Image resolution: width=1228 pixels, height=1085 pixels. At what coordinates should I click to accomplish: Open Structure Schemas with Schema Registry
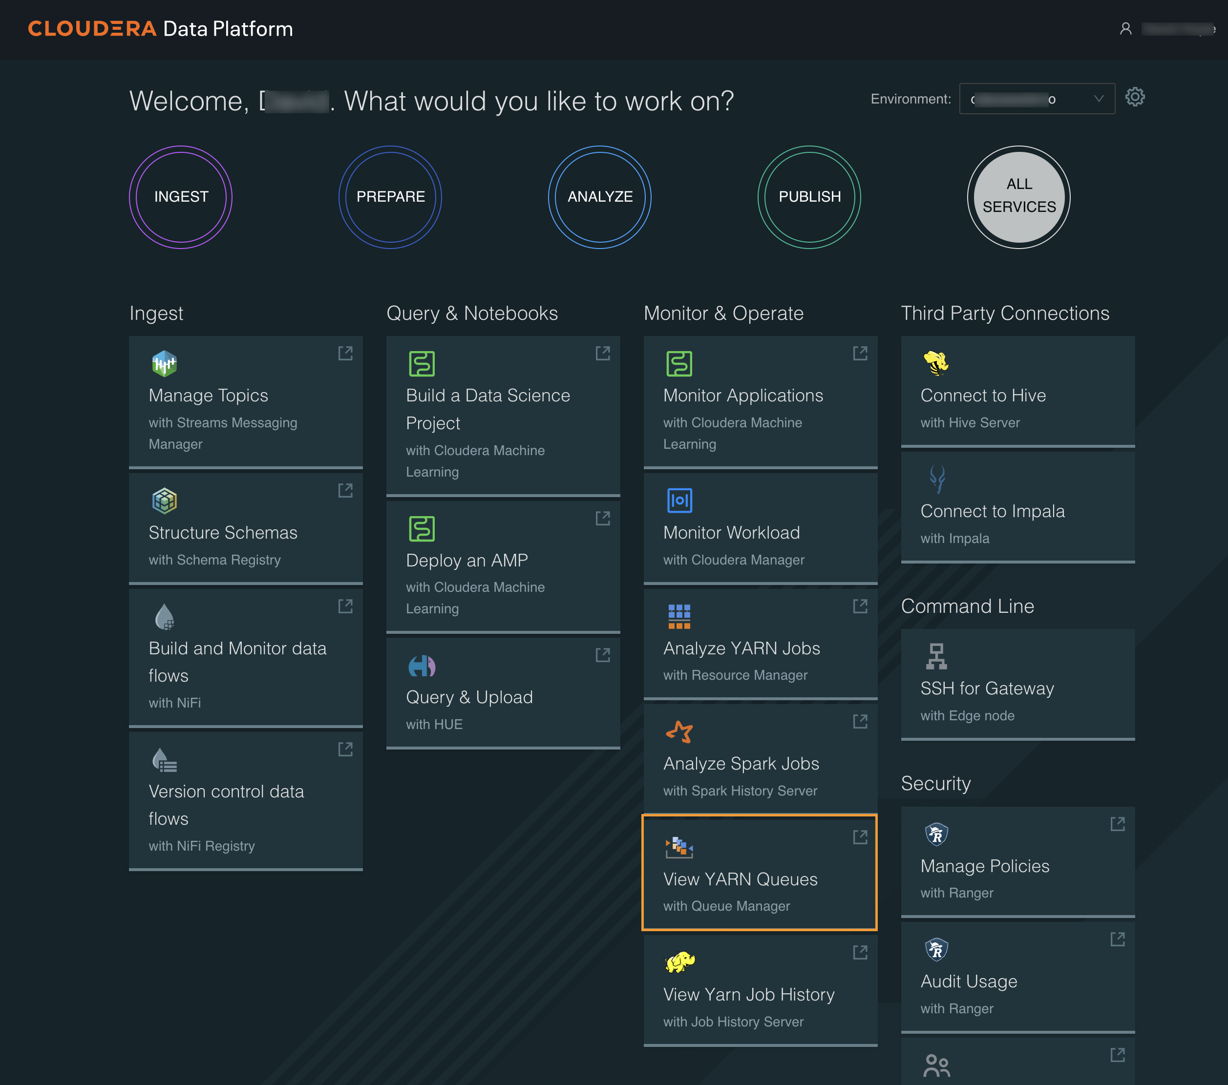246,528
